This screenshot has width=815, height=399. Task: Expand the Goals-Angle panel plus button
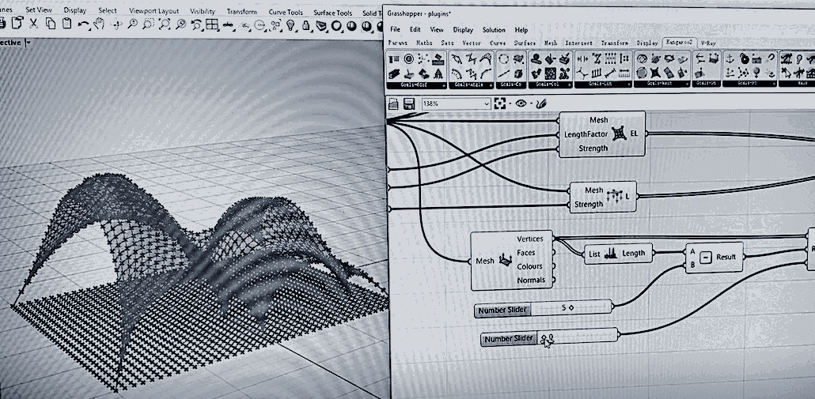pos(491,85)
